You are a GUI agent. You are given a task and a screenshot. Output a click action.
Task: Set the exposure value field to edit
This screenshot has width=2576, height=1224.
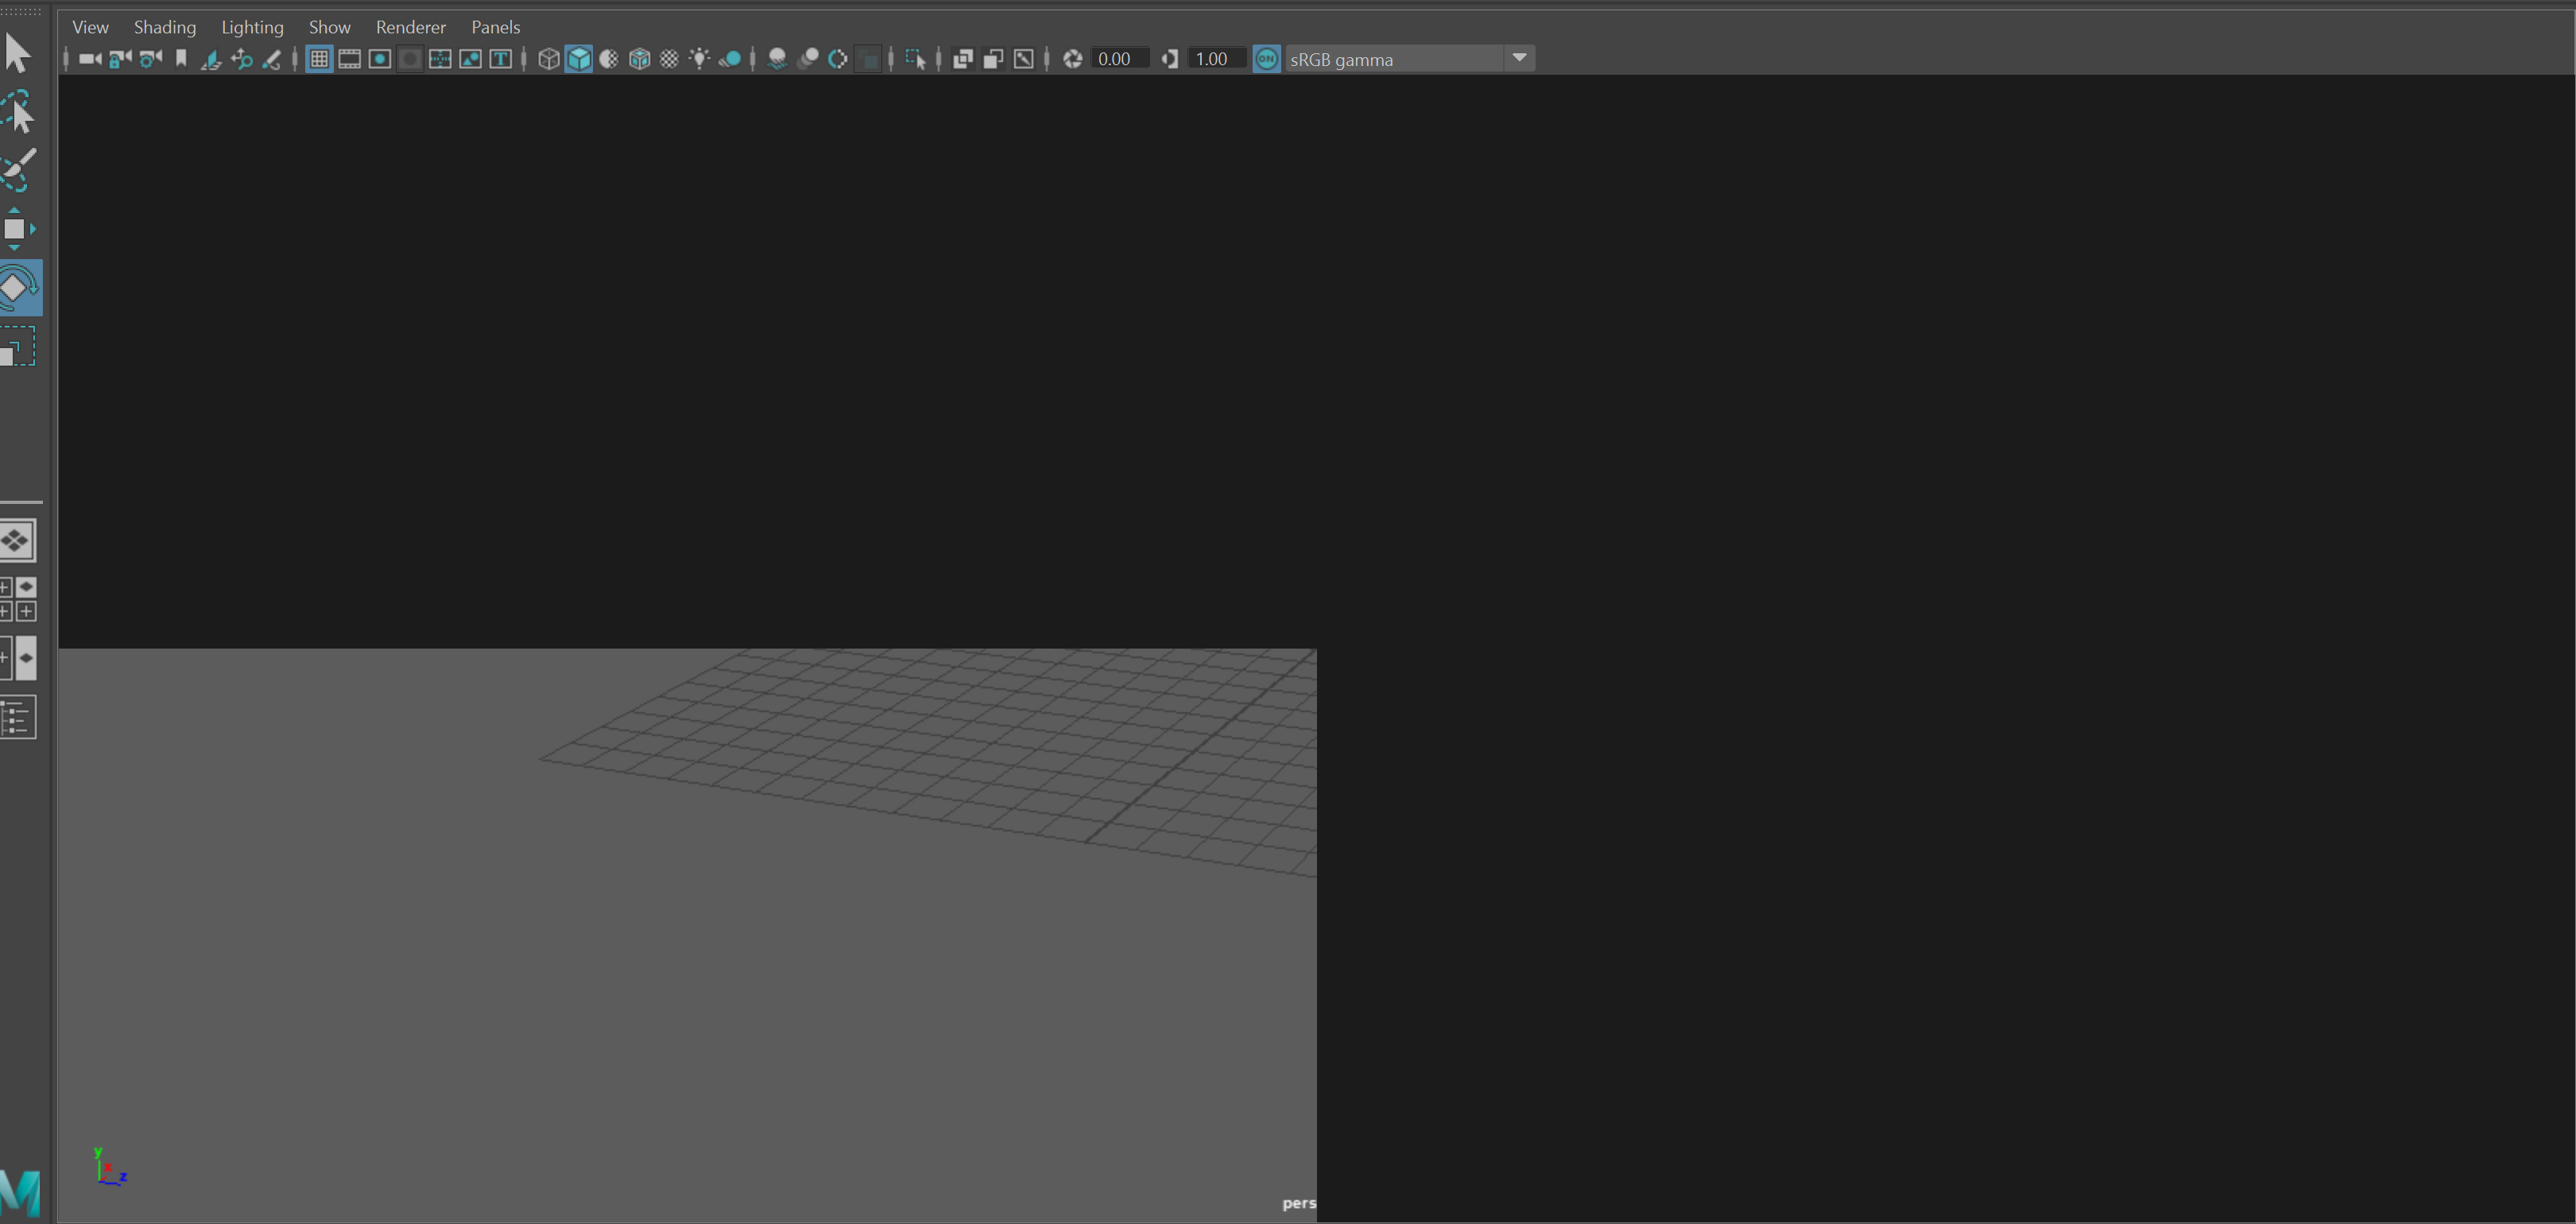pos(1118,58)
